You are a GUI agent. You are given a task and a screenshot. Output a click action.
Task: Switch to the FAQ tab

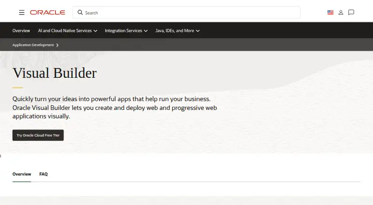point(43,174)
